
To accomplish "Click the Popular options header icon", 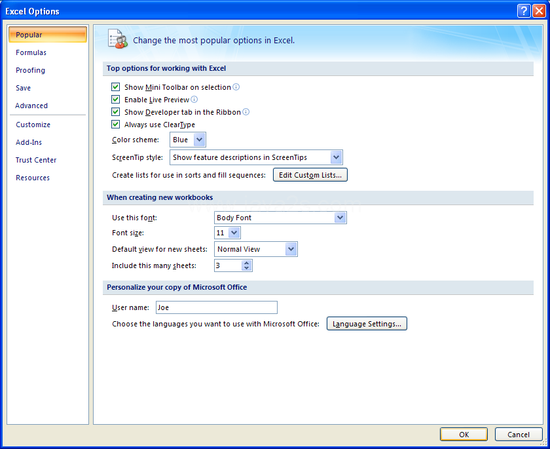I will pos(117,39).
